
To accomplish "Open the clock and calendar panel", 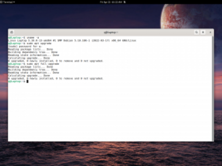I will (111, 2).
